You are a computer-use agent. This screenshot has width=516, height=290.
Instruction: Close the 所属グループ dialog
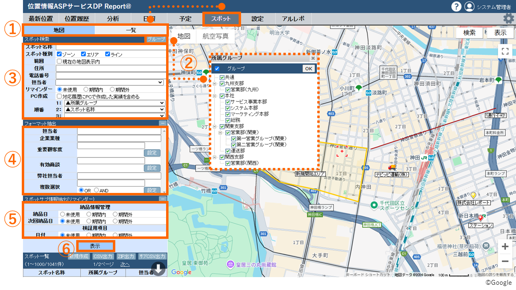[312, 58]
